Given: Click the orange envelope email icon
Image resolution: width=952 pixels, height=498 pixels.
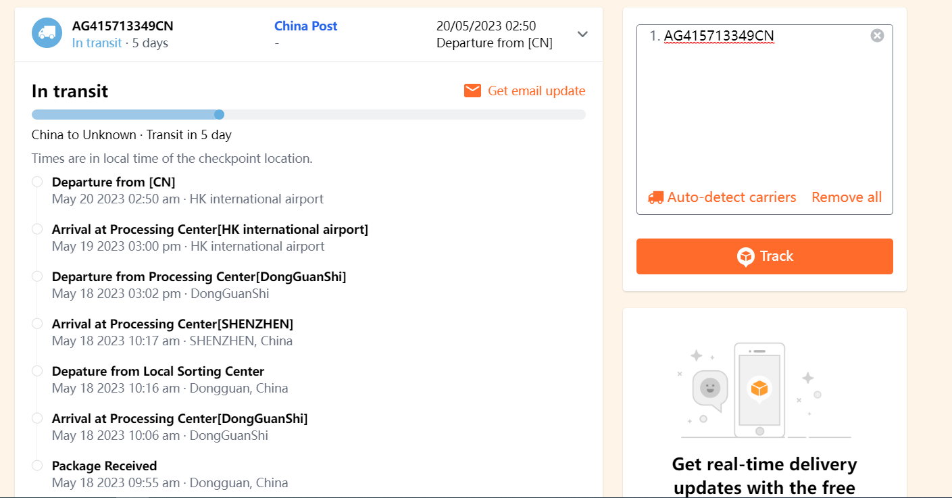Looking at the screenshot, I should pos(472,91).
